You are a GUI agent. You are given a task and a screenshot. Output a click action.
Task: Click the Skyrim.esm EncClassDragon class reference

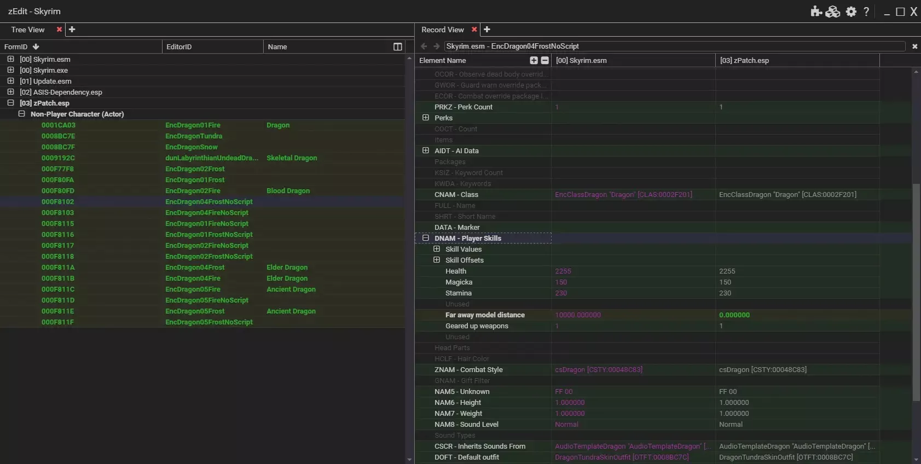[x=623, y=194]
